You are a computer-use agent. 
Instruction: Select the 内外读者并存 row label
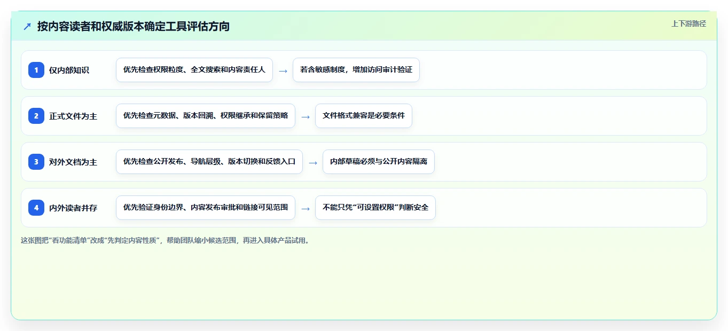click(x=73, y=208)
